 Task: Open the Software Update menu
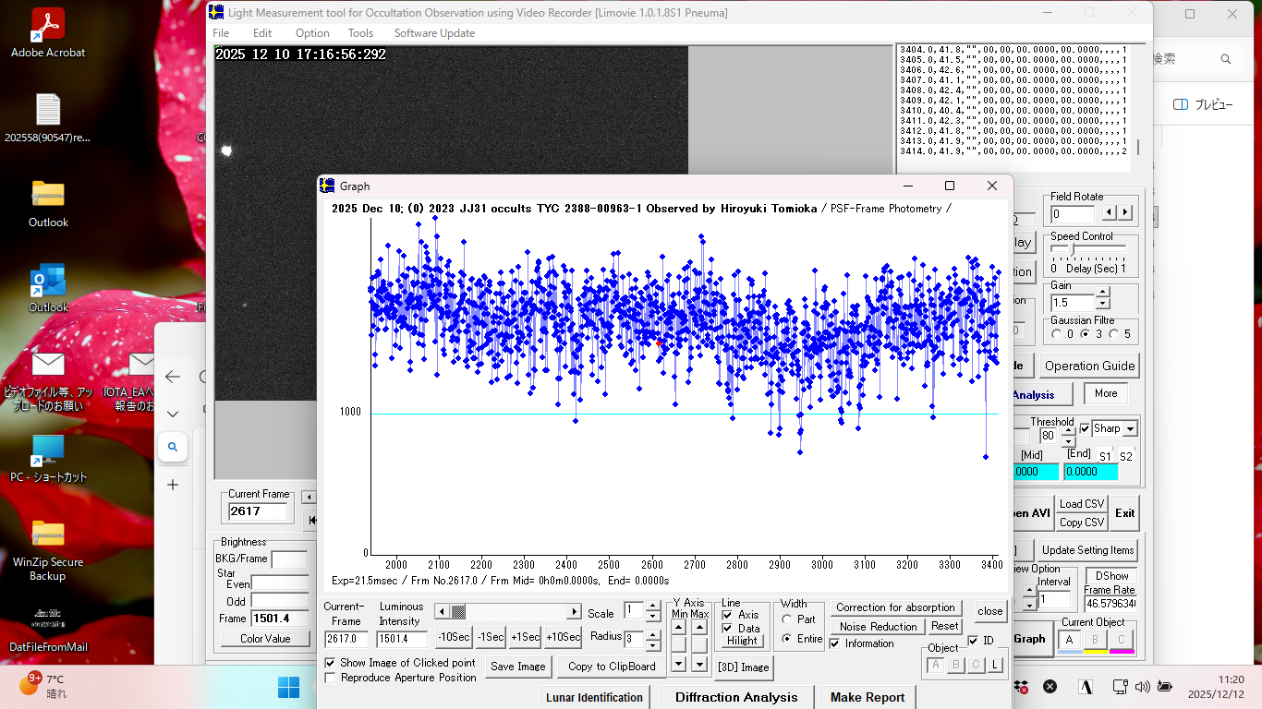coord(434,33)
